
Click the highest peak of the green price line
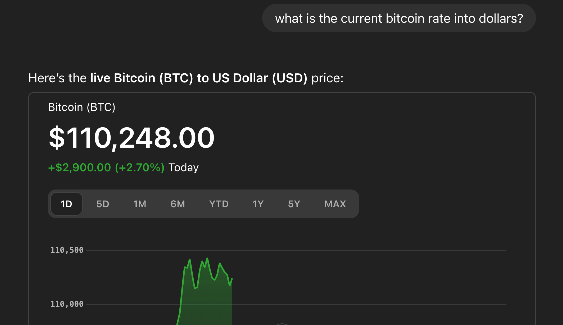pos(207,258)
